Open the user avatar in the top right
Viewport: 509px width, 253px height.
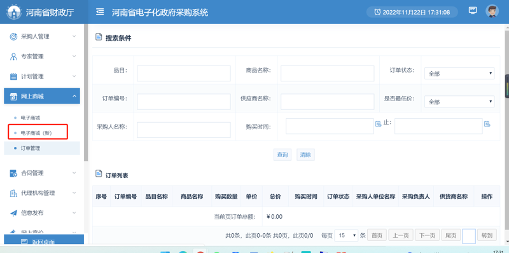(x=492, y=11)
